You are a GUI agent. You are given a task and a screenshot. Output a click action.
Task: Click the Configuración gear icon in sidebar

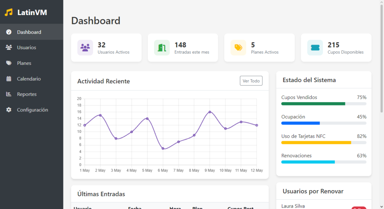coord(9,110)
